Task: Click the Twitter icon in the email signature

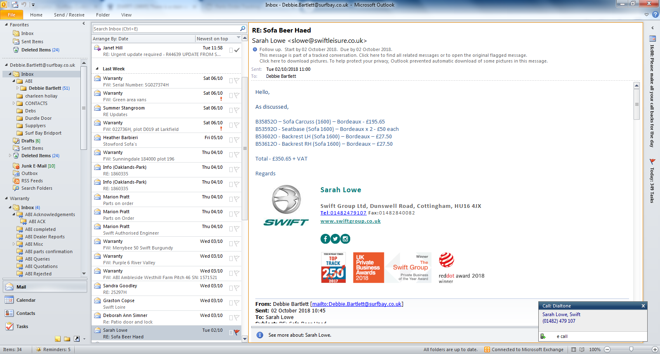Action: (335, 239)
